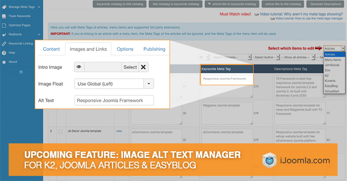Click the Optimize Pages page icon
Image resolution: width=347 pixels, height=181 pixels.
click(x=4, y=25)
